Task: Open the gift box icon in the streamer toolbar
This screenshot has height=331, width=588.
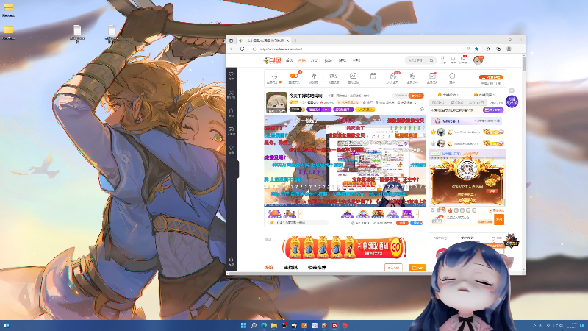Action: (x=373, y=76)
